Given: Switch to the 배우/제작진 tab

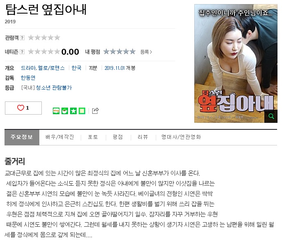Looking at the screenshot, I should click(60, 137).
